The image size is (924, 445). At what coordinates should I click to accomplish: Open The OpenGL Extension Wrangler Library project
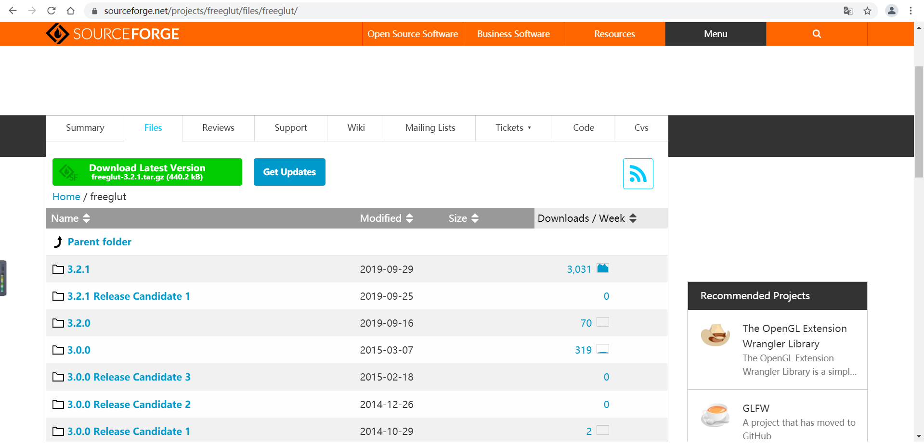click(x=794, y=336)
